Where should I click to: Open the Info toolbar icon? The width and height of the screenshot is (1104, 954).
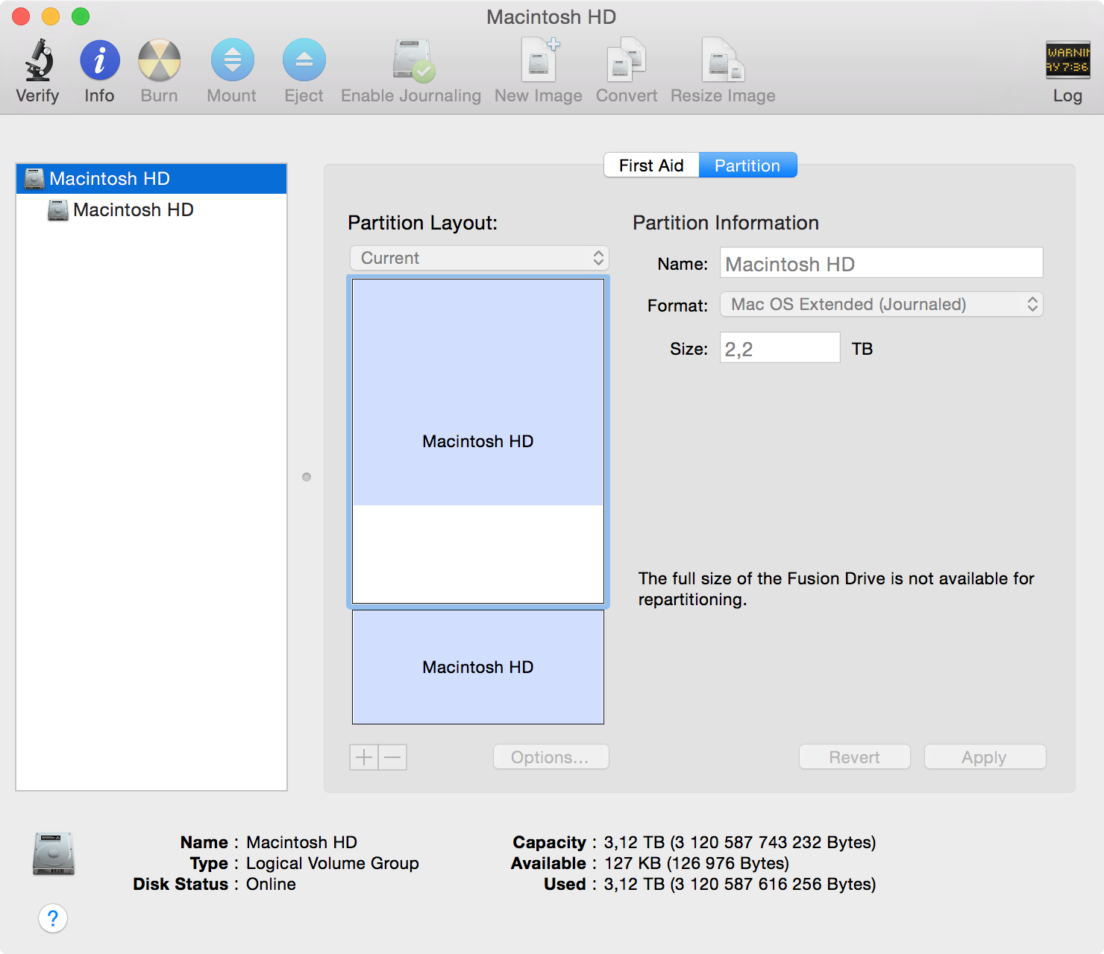(x=100, y=60)
